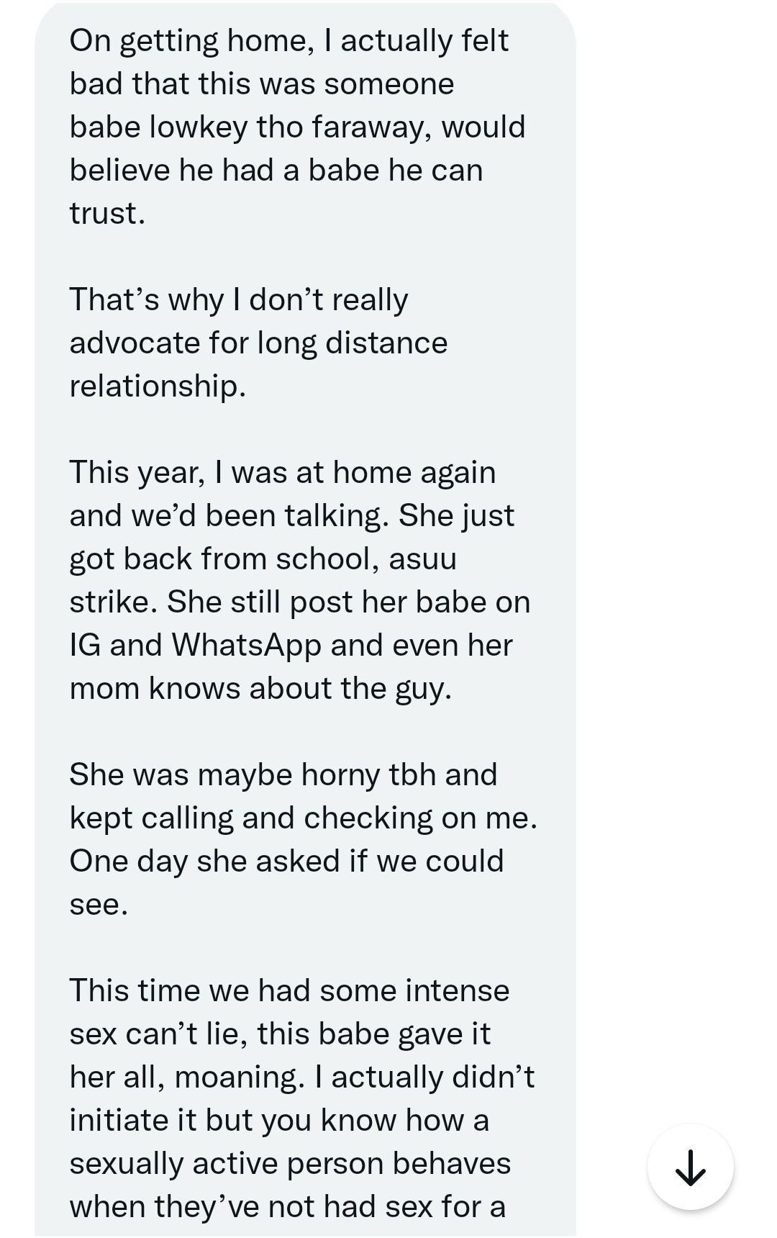Select the paragraph beginning 'This time we had'
Screen dimensions: 777x1238
[302, 1098]
